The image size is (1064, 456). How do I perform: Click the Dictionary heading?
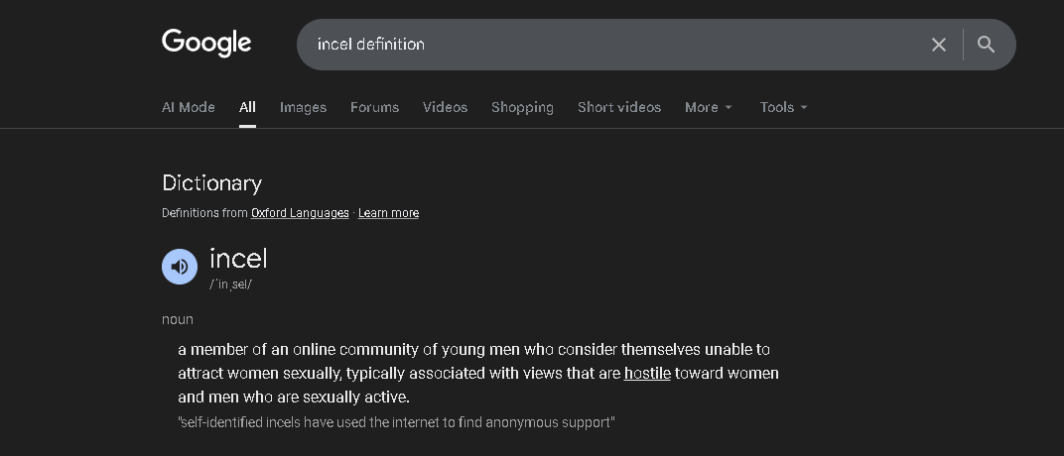pos(211,183)
